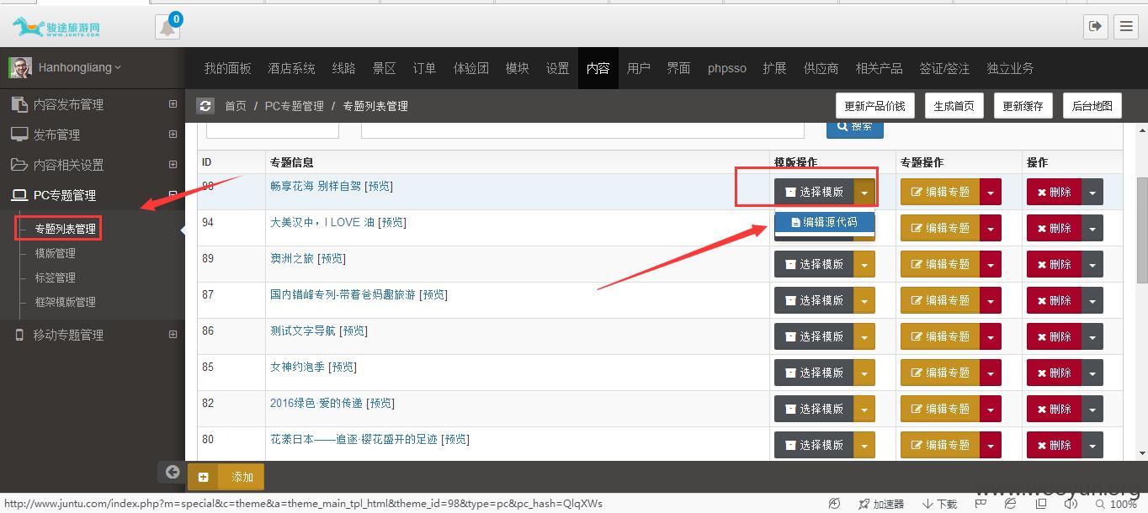Click the plus icon beside 添加
This screenshot has width=1148, height=513.
(203, 477)
